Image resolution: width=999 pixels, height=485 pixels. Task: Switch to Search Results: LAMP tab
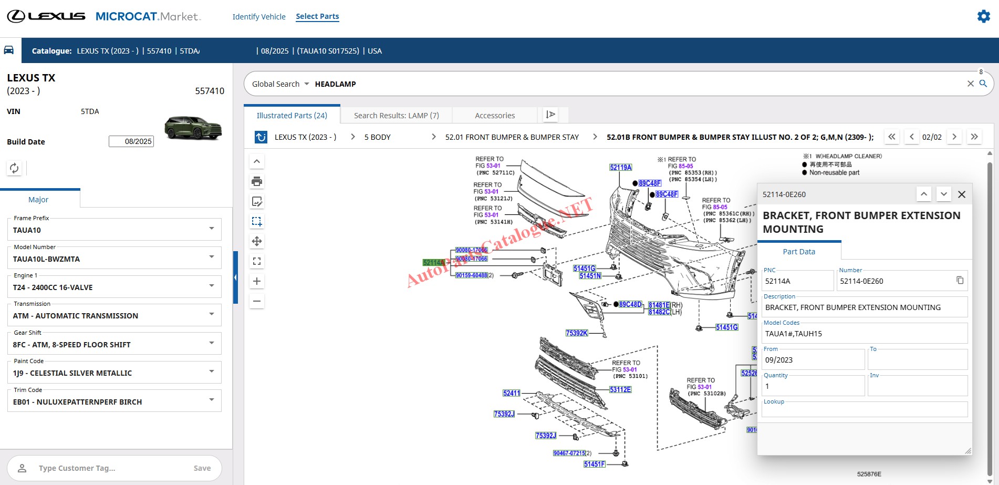click(396, 116)
